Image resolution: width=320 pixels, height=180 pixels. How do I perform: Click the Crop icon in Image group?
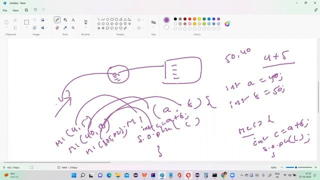click(34, 20)
